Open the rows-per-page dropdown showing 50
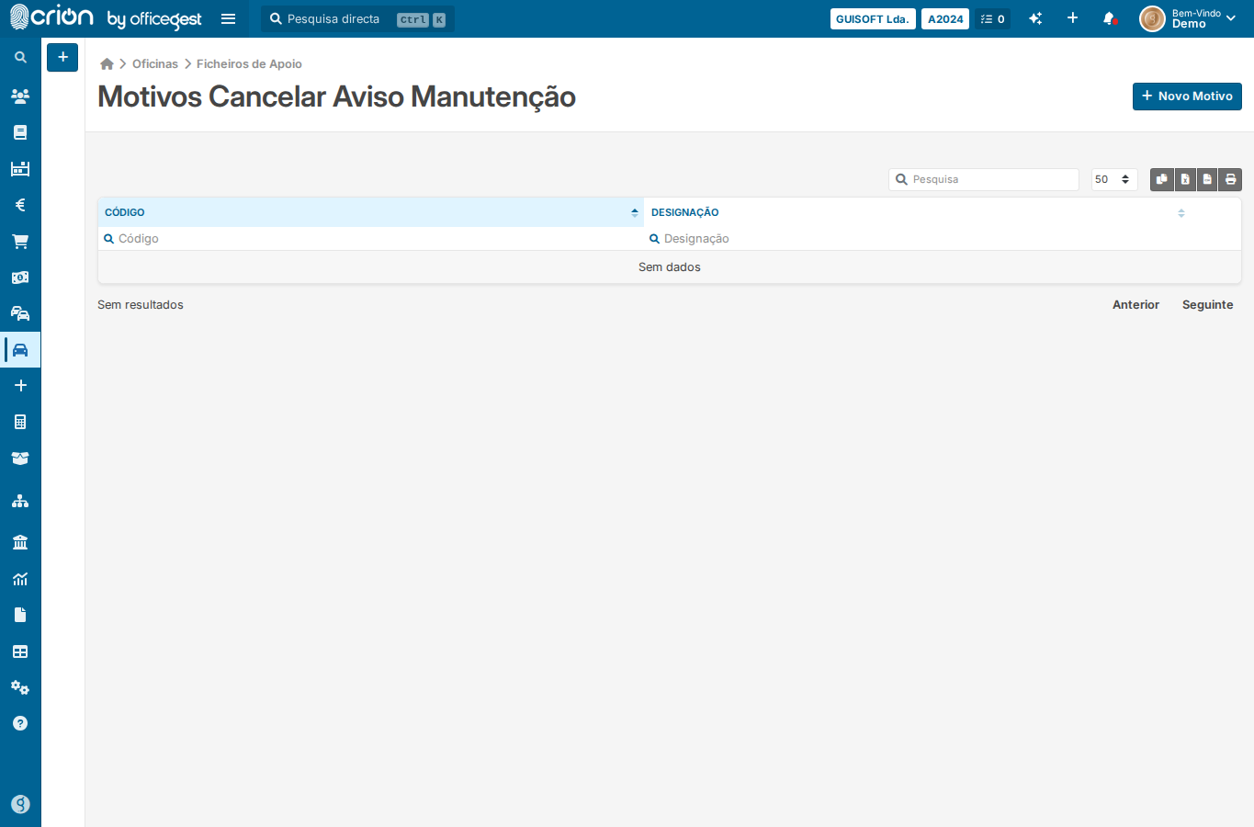This screenshot has height=827, width=1254. tap(1114, 179)
